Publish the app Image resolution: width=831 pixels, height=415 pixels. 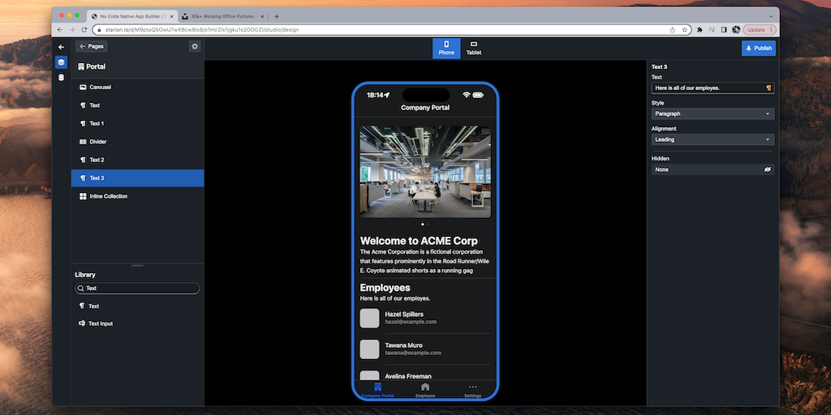pyautogui.click(x=759, y=48)
